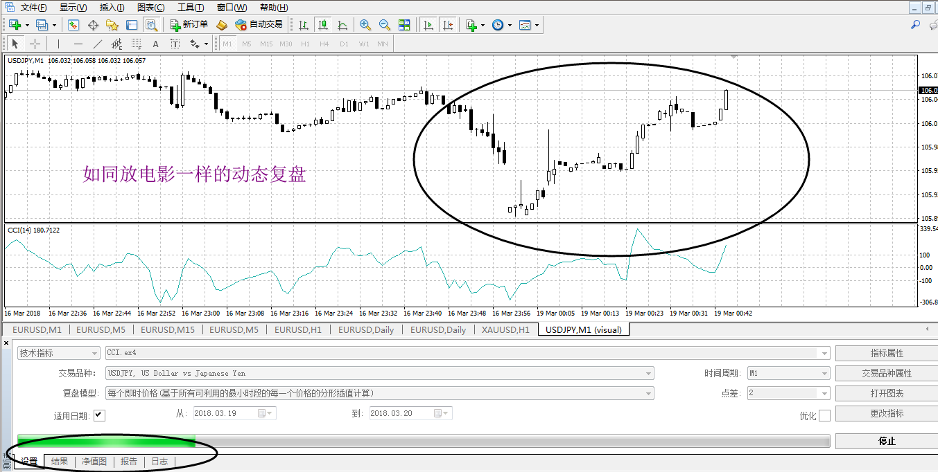Select the text label tool
This screenshot has width=938, height=472.
(175, 44)
